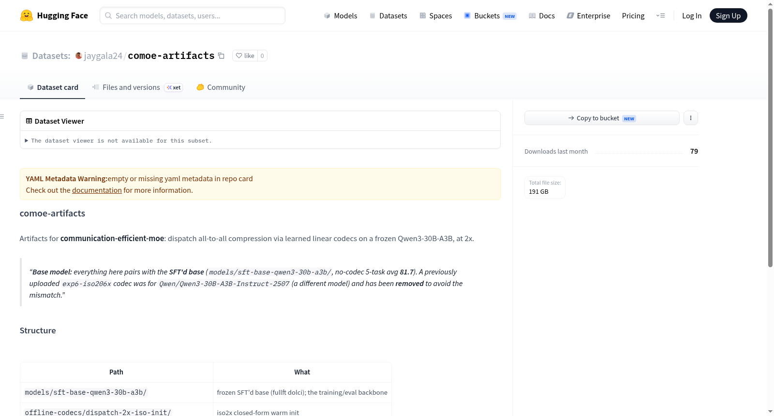The image size is (774, 416).
Task: Open the three-dot more options menu
Action: point(691,118)
